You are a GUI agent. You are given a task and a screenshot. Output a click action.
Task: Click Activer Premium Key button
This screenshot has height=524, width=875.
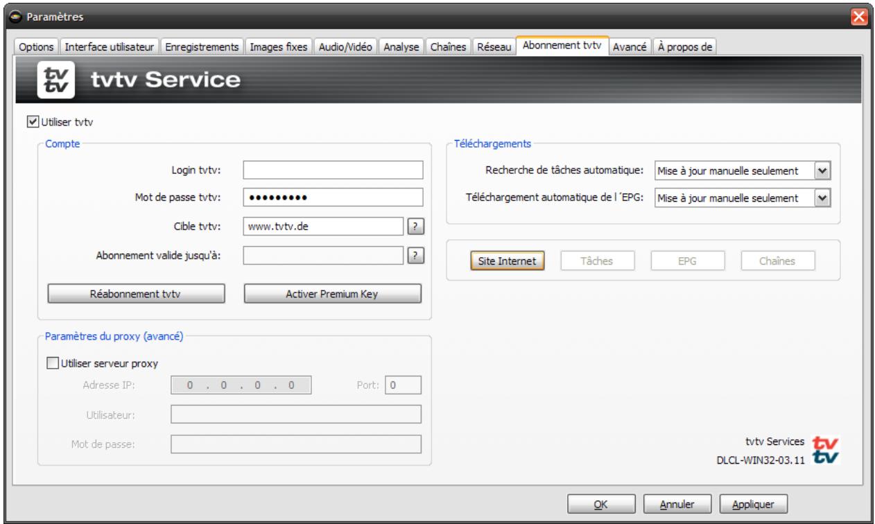[x=333, y=293]
